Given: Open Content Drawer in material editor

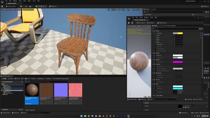Looking at the screenshot, I should [132, 99].
